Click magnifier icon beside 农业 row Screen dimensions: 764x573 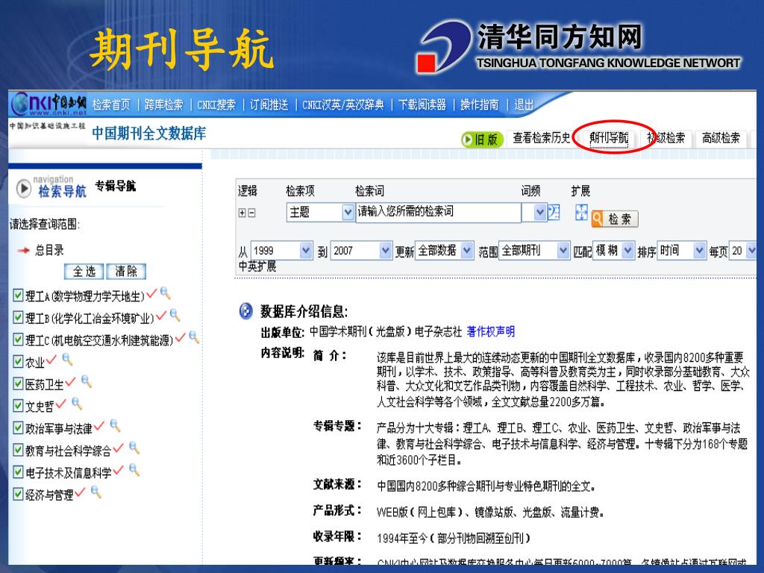coord(67,360)
